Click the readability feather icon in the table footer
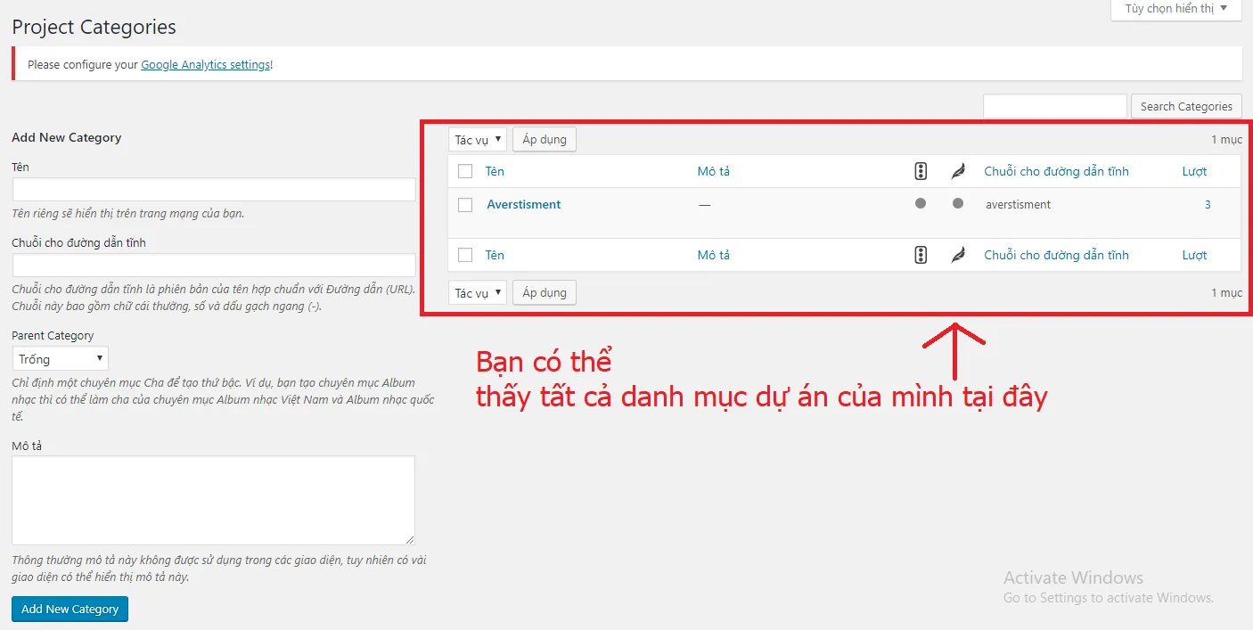Viewport: 1253px width, 630px height. coord(958,255)
